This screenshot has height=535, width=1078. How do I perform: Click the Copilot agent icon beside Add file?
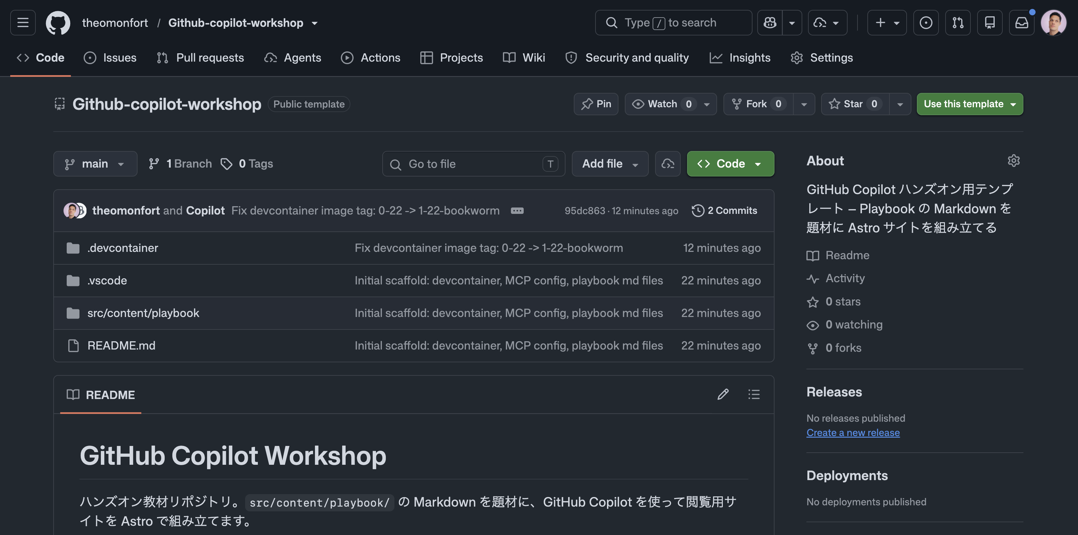pos(668,164)
